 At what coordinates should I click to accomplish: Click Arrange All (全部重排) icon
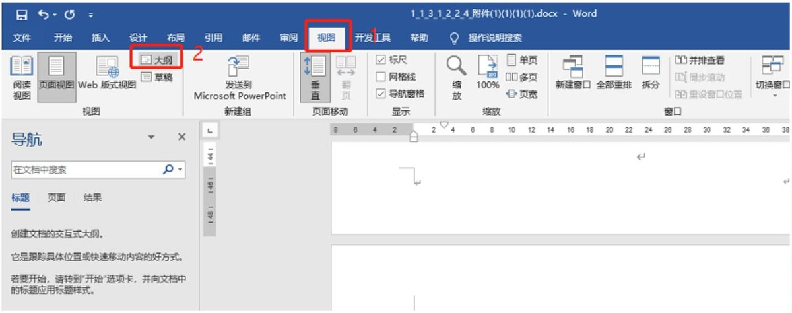(614, 74)
